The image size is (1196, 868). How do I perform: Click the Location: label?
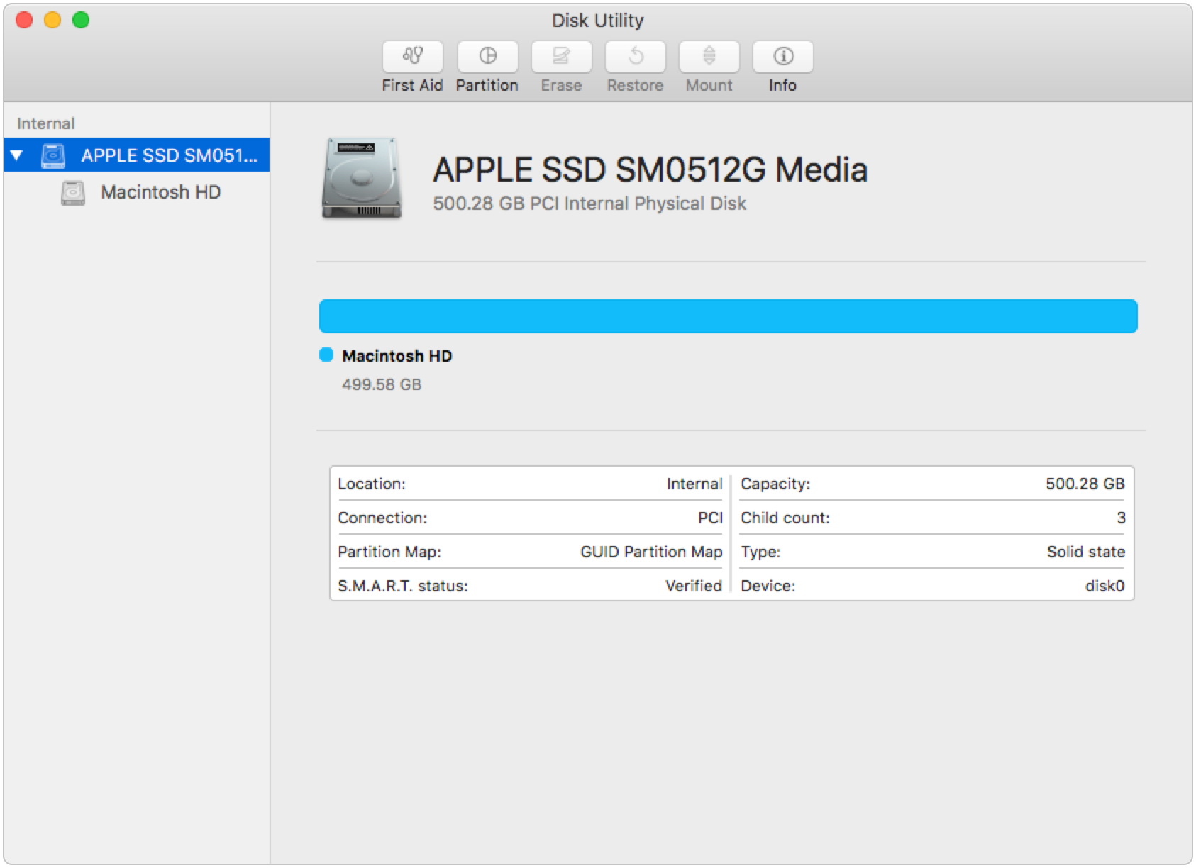(x=372, y=484)
